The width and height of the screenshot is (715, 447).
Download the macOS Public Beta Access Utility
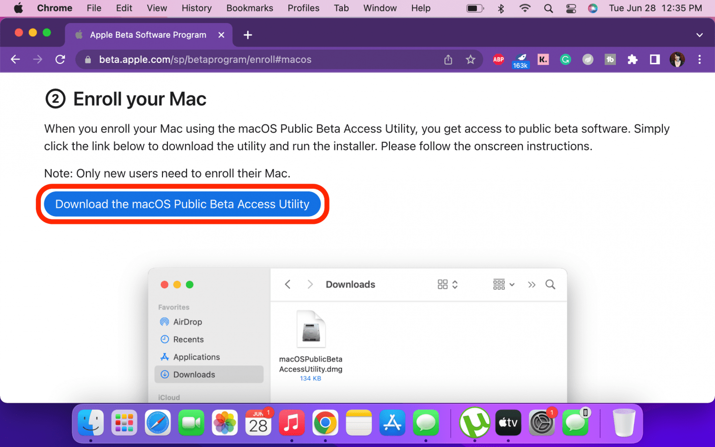point(182,204)
